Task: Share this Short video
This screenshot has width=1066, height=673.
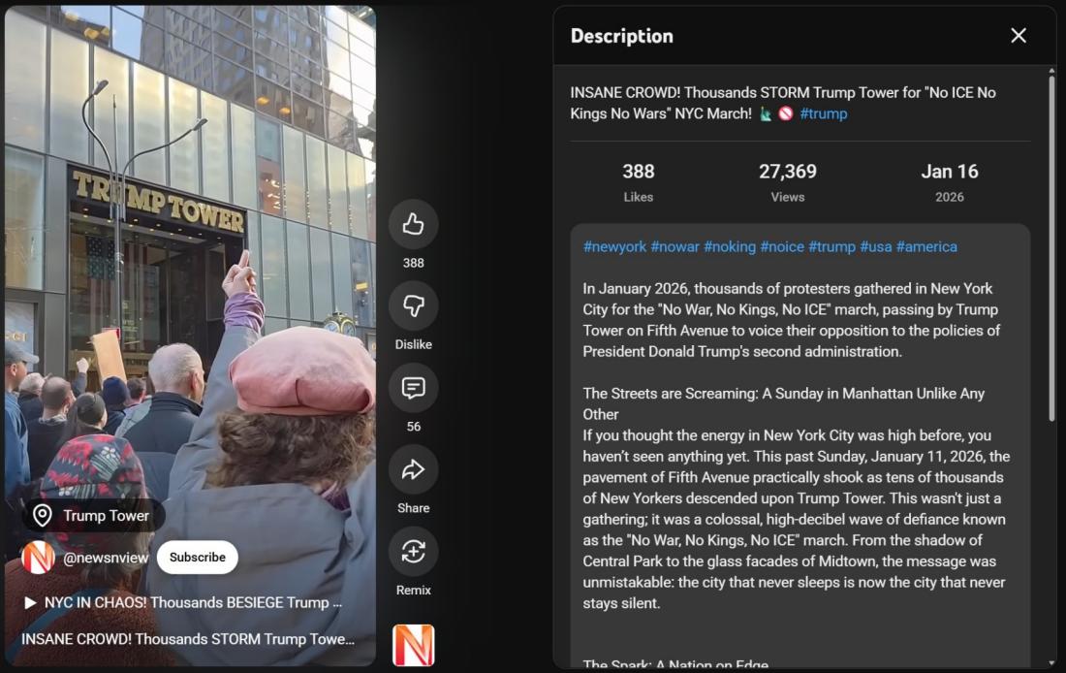Action: pyautogui.click(x=413, y=470)
